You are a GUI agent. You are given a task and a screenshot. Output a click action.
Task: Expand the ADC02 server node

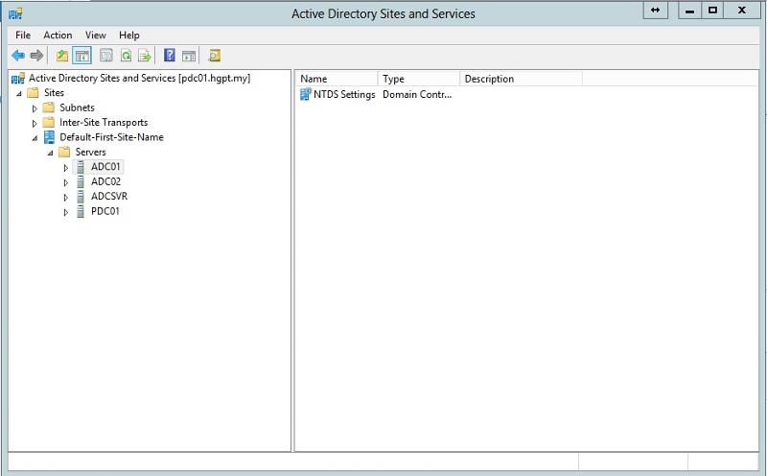pyautogui.click(x=65, y=182)
